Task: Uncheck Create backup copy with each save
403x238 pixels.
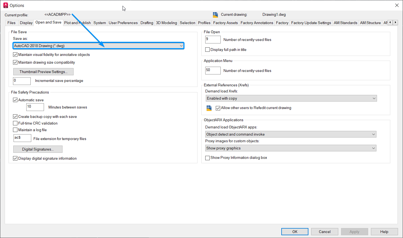Action: [15, 117]
